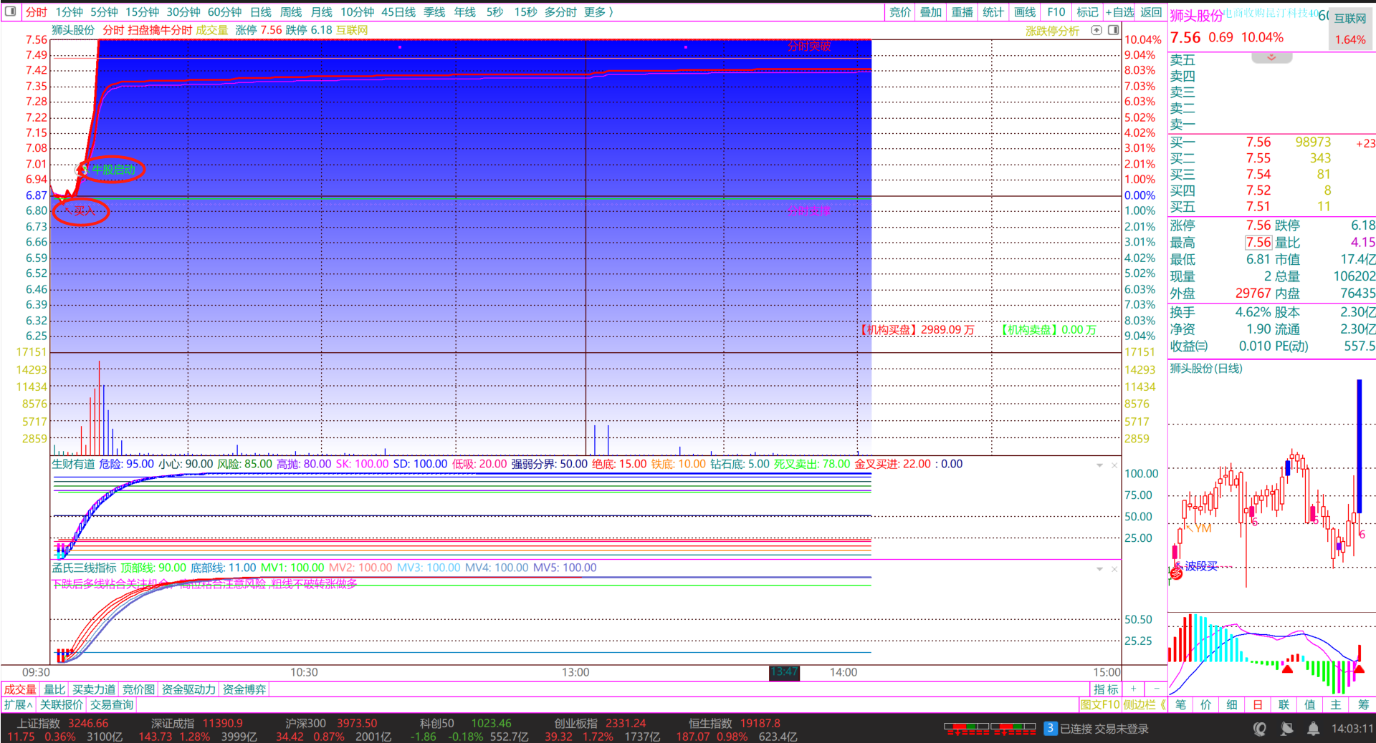Click the 竞价 toolbar button
The width and height of the screenshot is (1376, 743).
(x=900, y=12)
